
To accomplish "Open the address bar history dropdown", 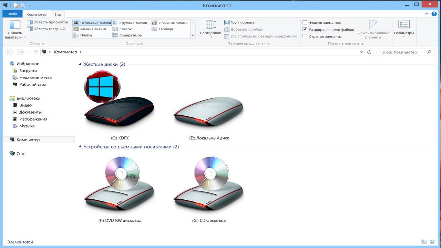I will tap(361, 52).
